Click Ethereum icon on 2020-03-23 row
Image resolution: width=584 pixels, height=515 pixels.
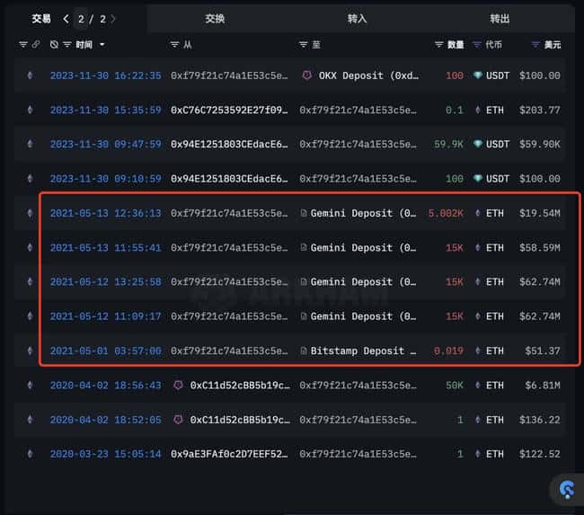coord(31,454)
